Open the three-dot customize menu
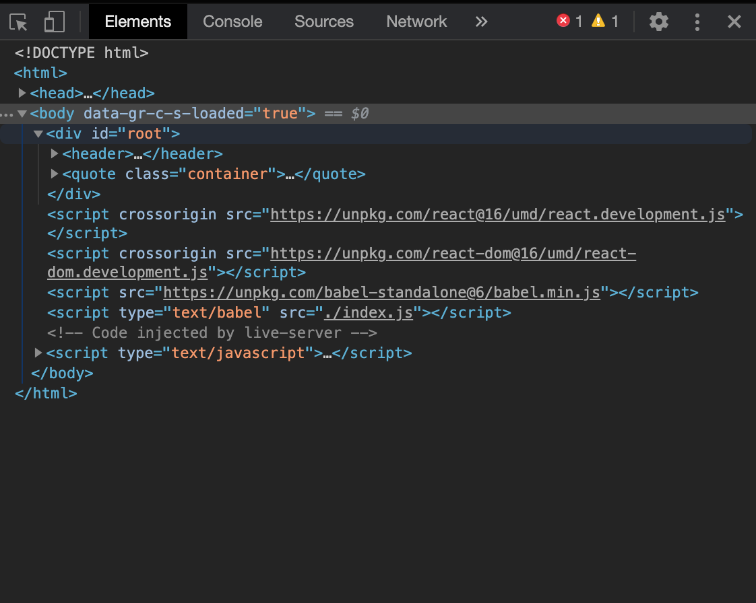Image resolution: width=756 pixels, height=603 pixels. (x=697, y=22)
